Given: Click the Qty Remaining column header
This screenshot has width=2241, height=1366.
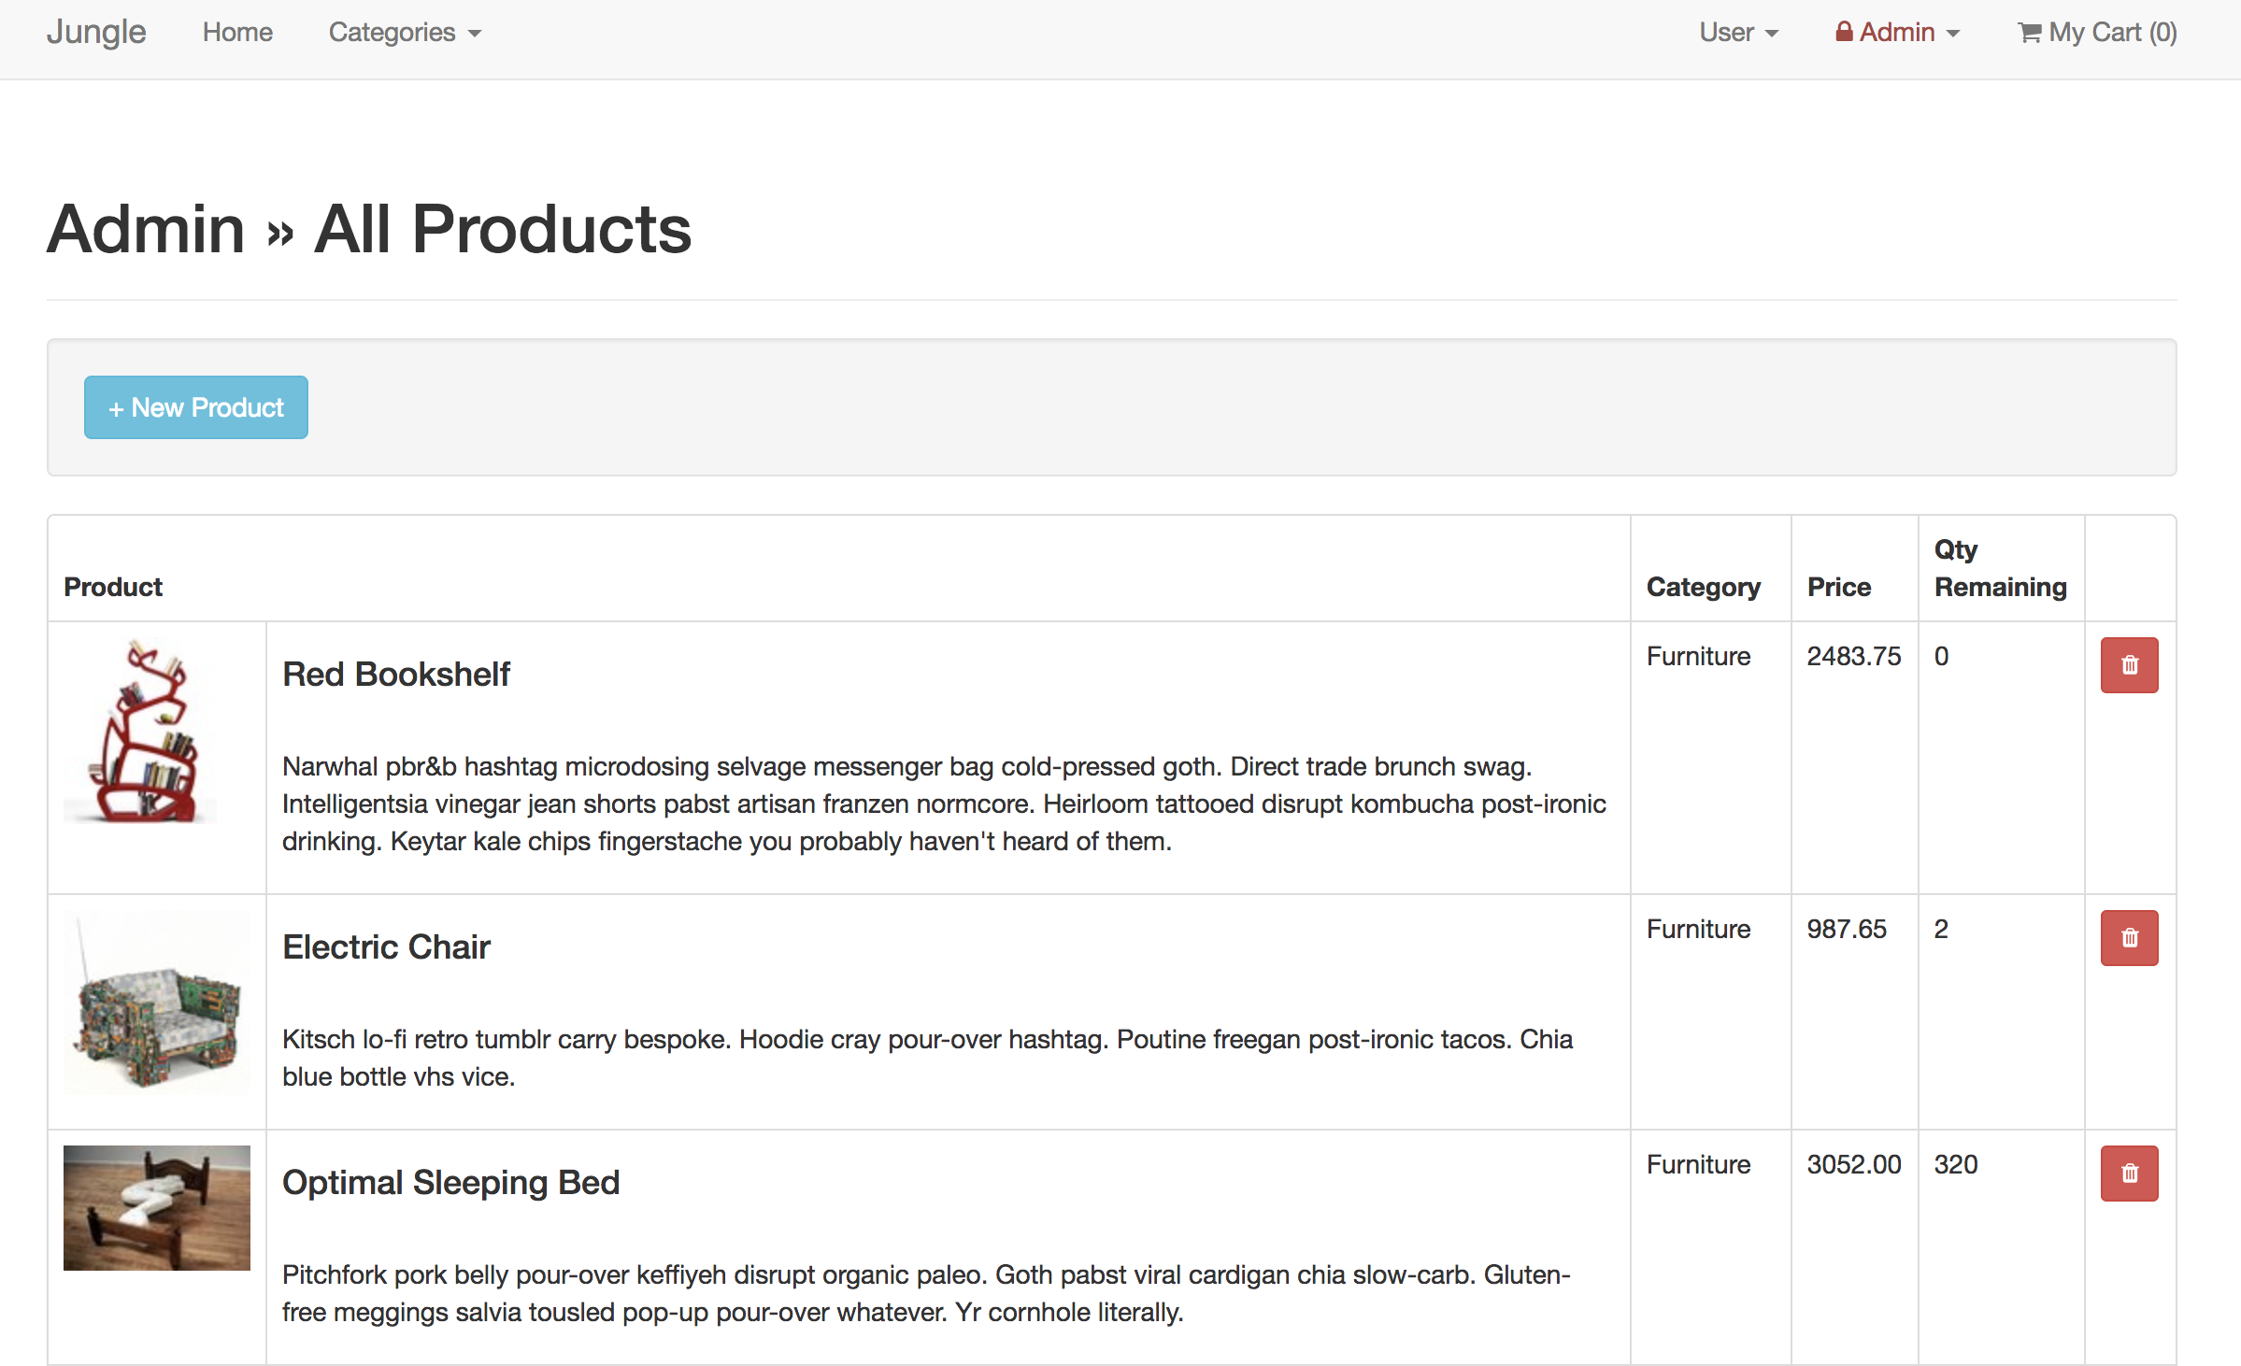Looking at the screenshot, I should coord(2000,568).
